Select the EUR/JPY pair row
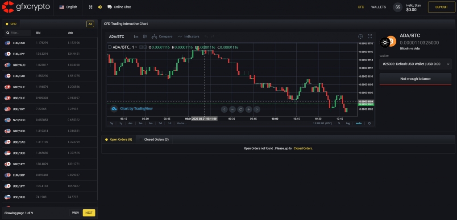Viewport: 457px width, 220px height. click(x=50, y=54)
